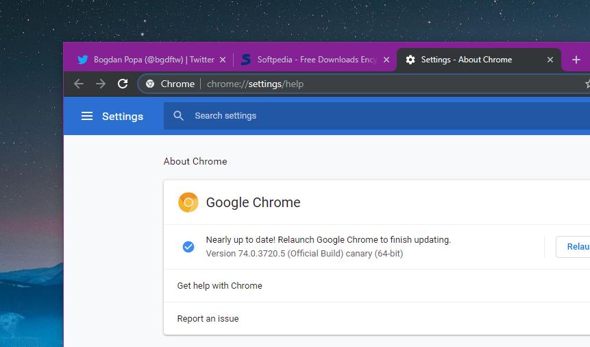The image size is (590, 347).
Task: Open the Settings hamburger menu
Action: pos(87,116)
